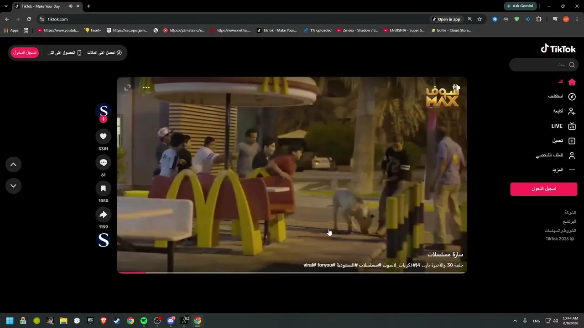Screen dimensions: 584x328
Task: Click Open in app in the address bar
Action: pos(446,19)
